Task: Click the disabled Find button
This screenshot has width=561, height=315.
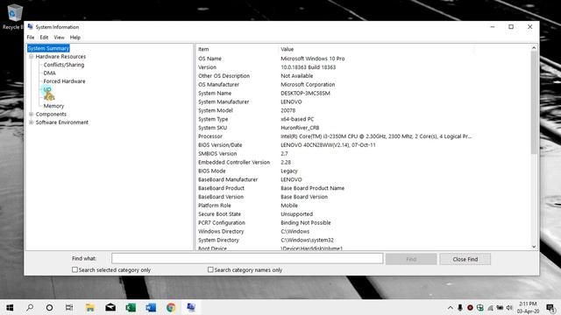Action: coord(411,259)
